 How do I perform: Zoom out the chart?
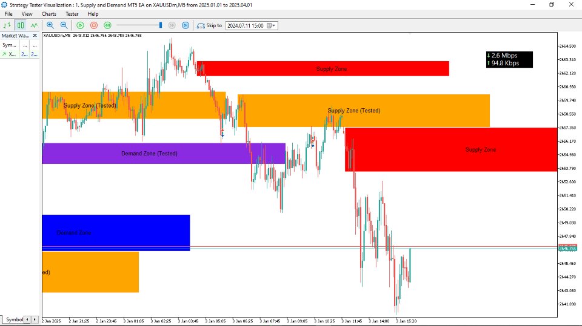pos(64,25)
